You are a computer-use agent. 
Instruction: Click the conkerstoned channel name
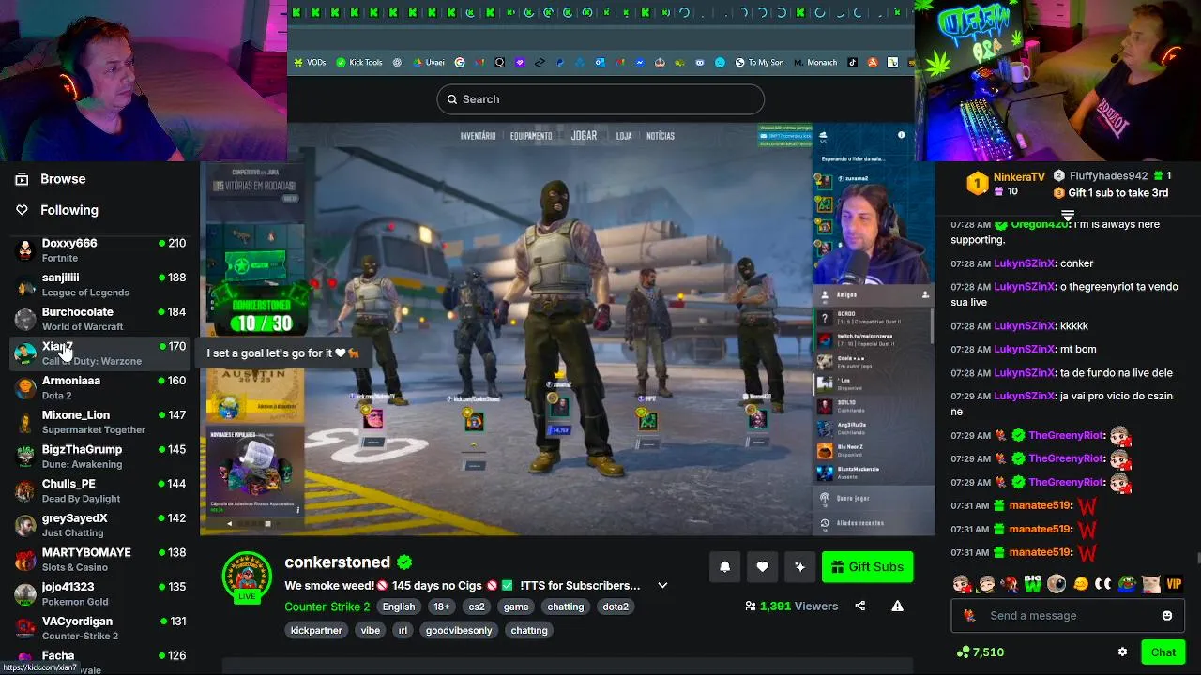tap(337, 562)
